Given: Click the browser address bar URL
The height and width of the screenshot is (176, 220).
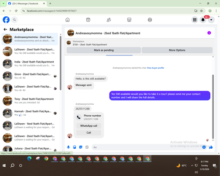Looking at the screenshot, I should 51,11.
